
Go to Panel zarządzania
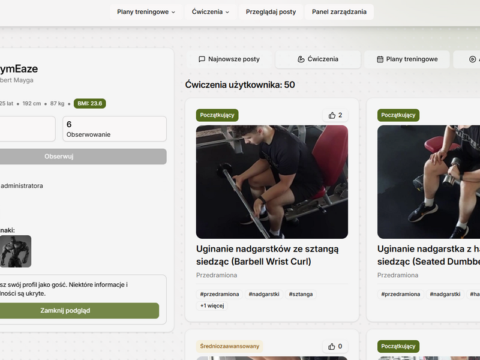click(x=339, y=12)
